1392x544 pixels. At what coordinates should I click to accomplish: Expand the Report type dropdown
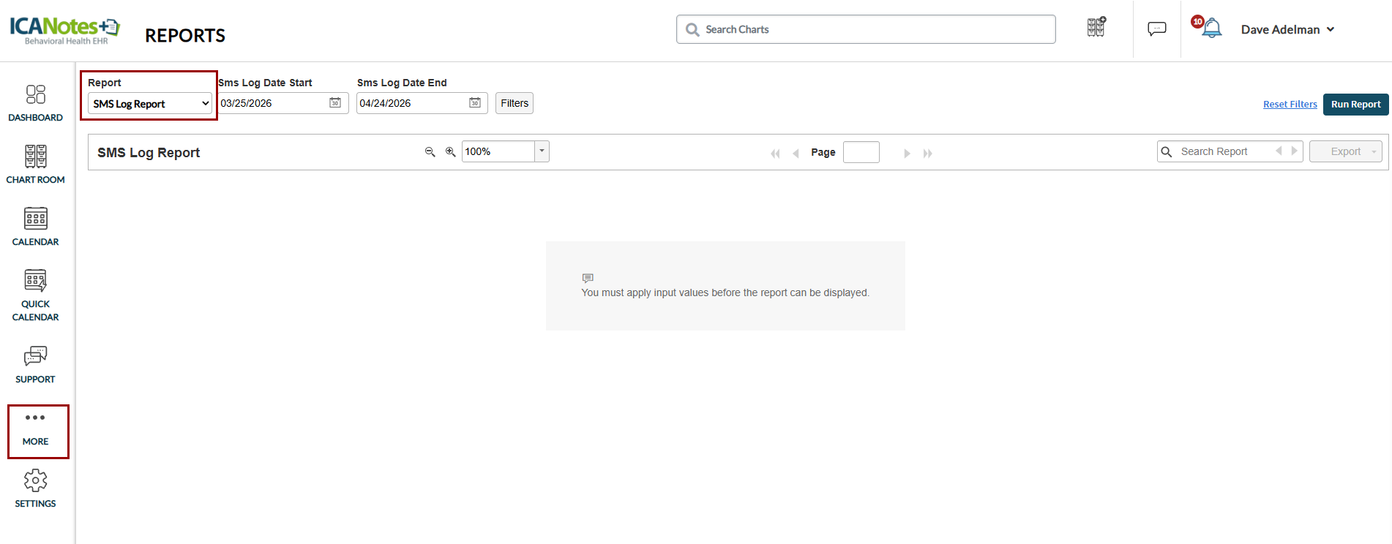(x=150, y=104)
